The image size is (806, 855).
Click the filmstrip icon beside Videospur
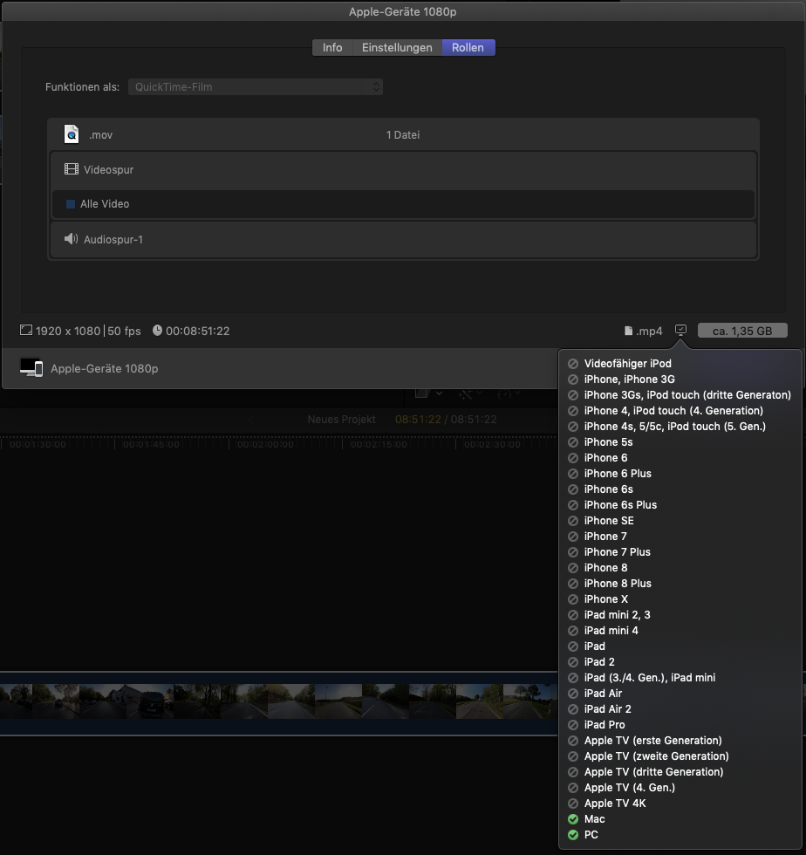pyautogui.click(x=72, y=169)
